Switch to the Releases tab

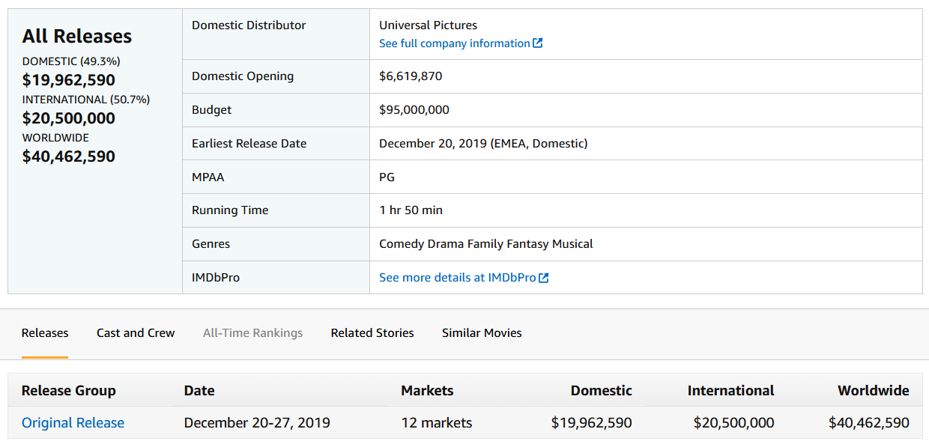[x=45, y=333]
